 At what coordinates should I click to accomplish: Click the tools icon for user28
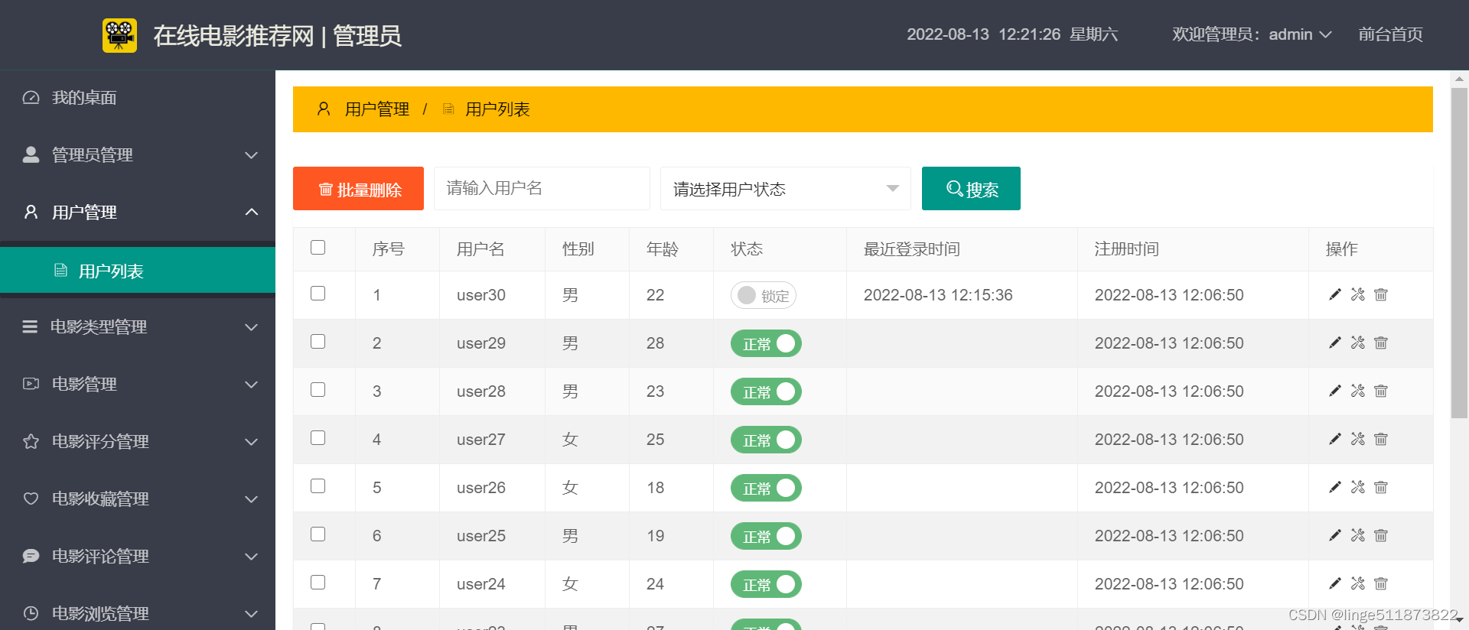[x=1358, y=391]
